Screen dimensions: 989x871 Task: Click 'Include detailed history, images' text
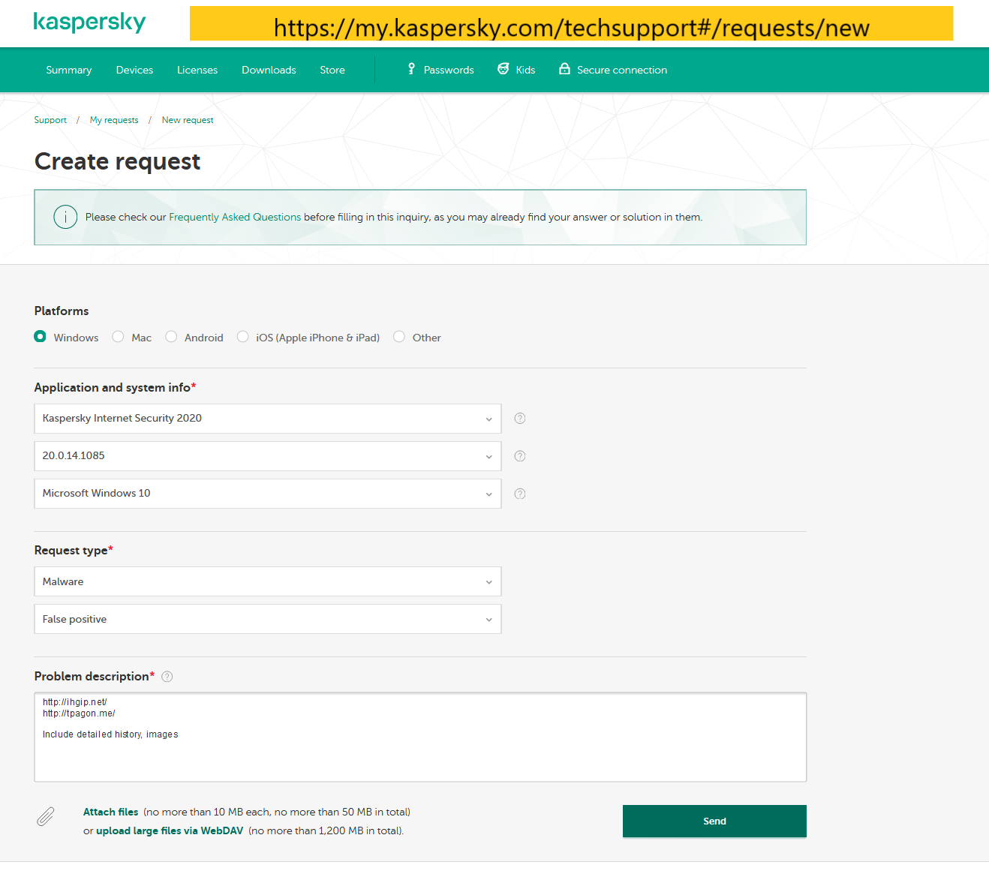110,734
